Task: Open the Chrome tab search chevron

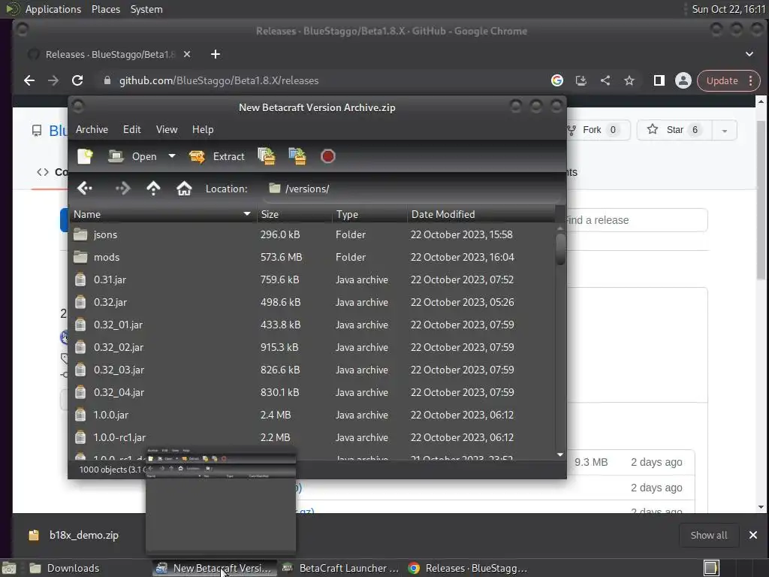Action: coord(749,54)
